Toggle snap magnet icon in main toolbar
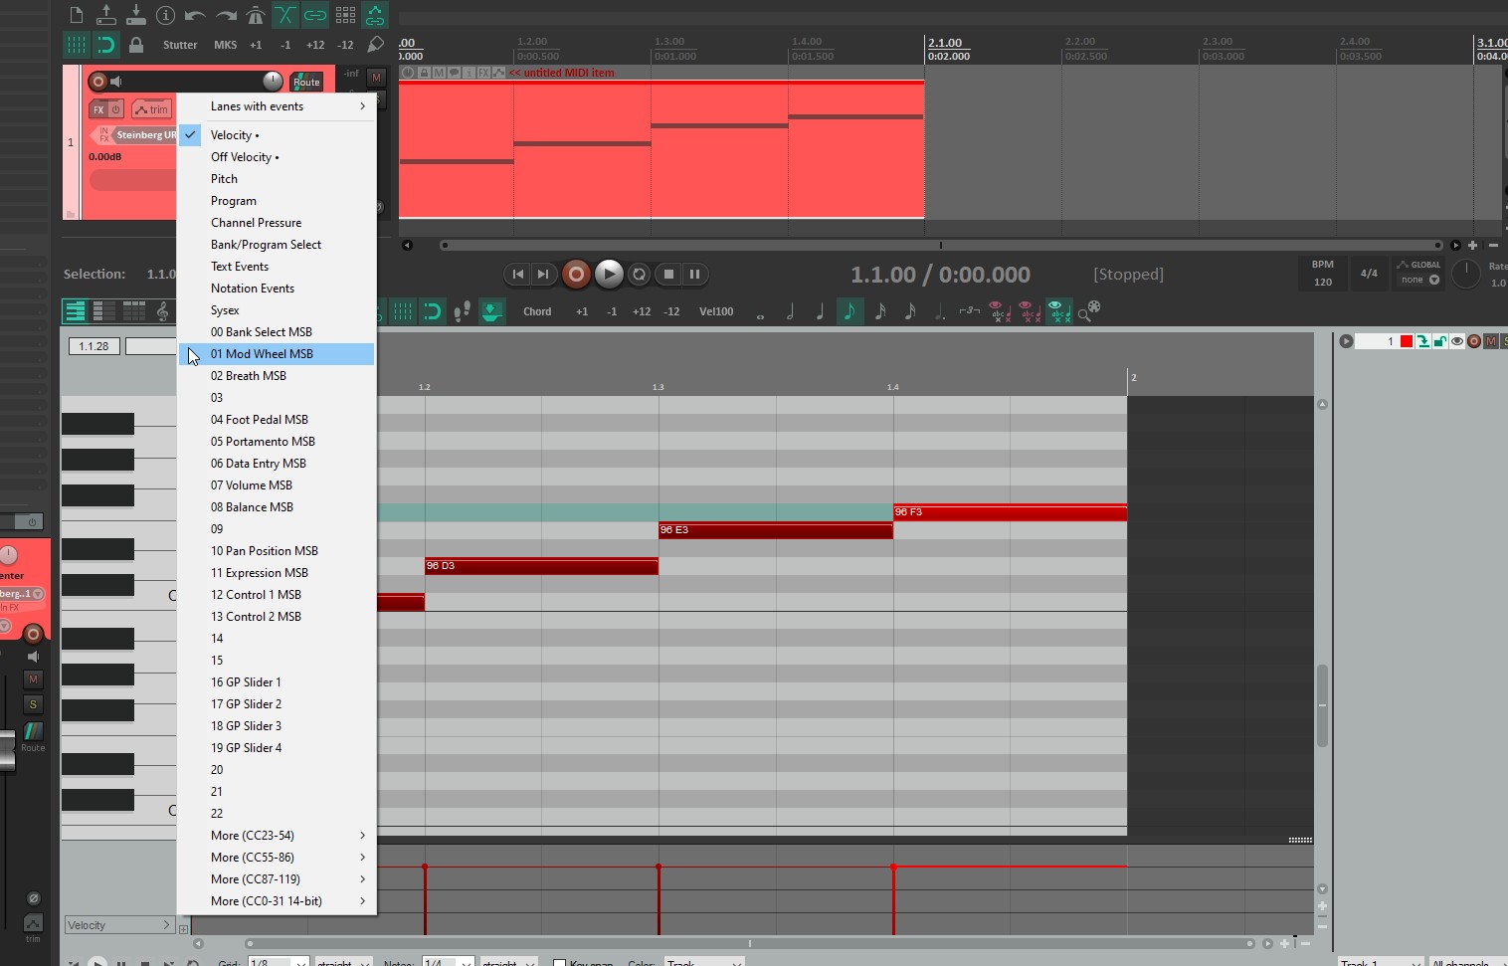The image size is (1508, 966). (x=106, y=45)
